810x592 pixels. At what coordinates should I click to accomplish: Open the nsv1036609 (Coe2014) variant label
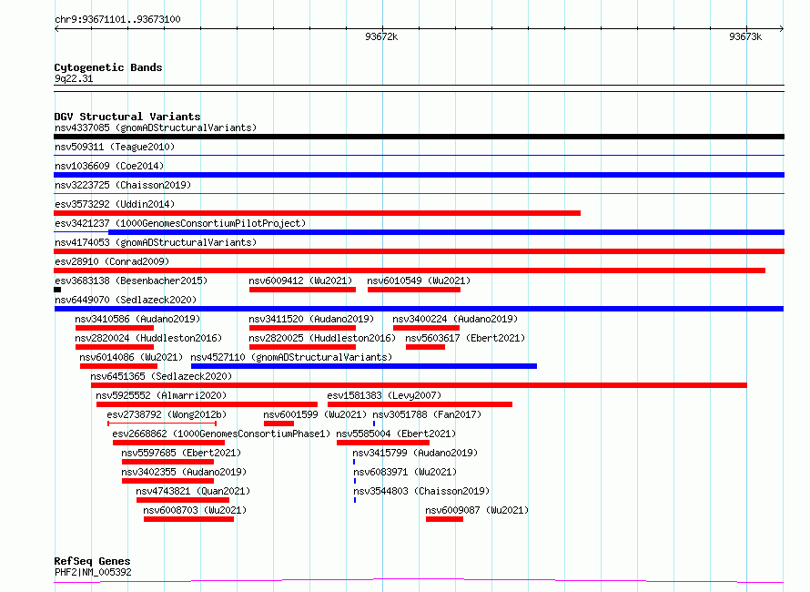(109, 166)
